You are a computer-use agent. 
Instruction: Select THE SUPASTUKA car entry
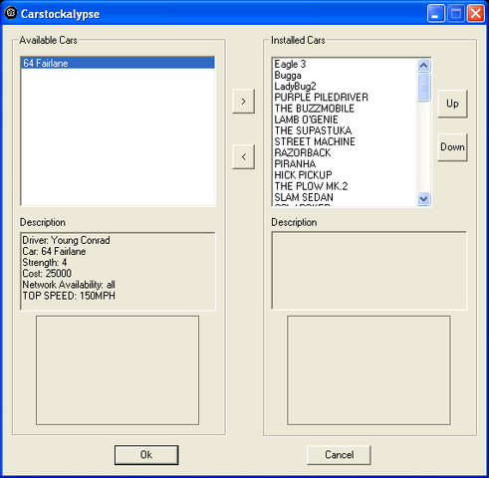345,130
